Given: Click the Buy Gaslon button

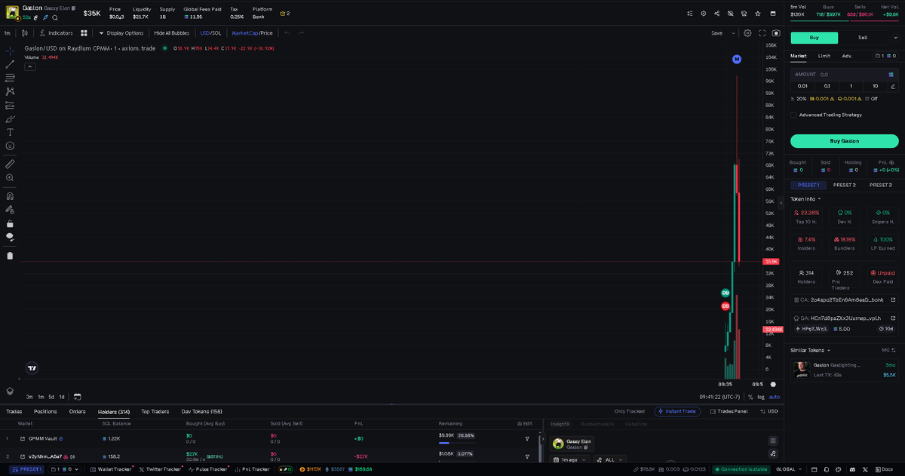Looking at the screenshot, I should click(x=845, y=141).
